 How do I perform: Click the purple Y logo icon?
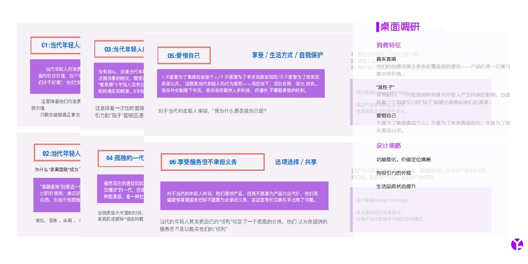pos(517,244)
